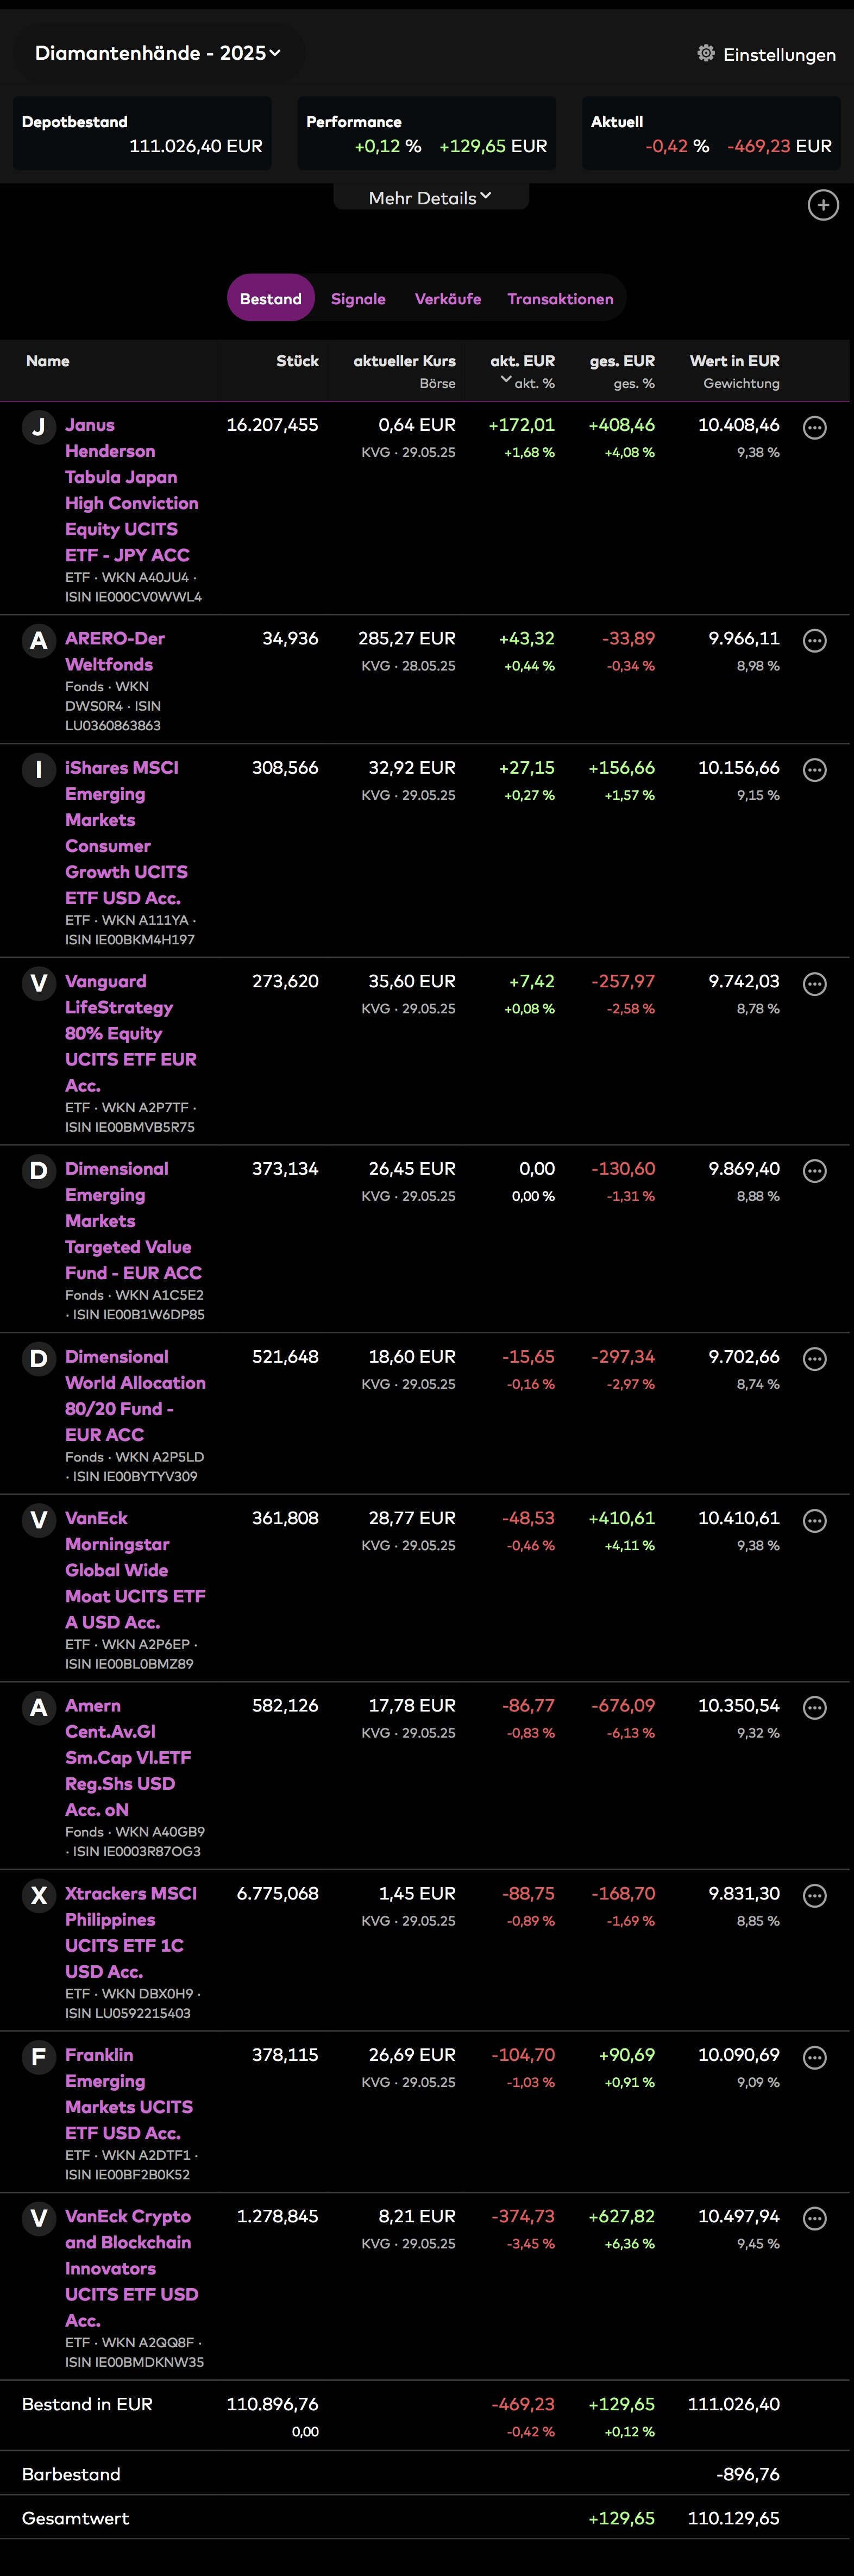The image size is (854, 2576).
Task: Expand the Diamantenhände - 2025 portfolio dropdown
Action: [x=158, y=53]
